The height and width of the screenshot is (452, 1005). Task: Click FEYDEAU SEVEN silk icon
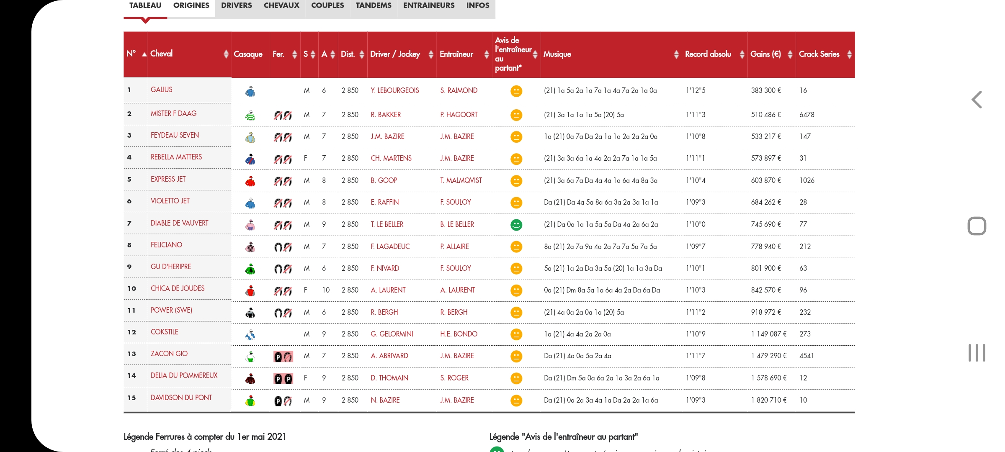[x=250, y=137]
